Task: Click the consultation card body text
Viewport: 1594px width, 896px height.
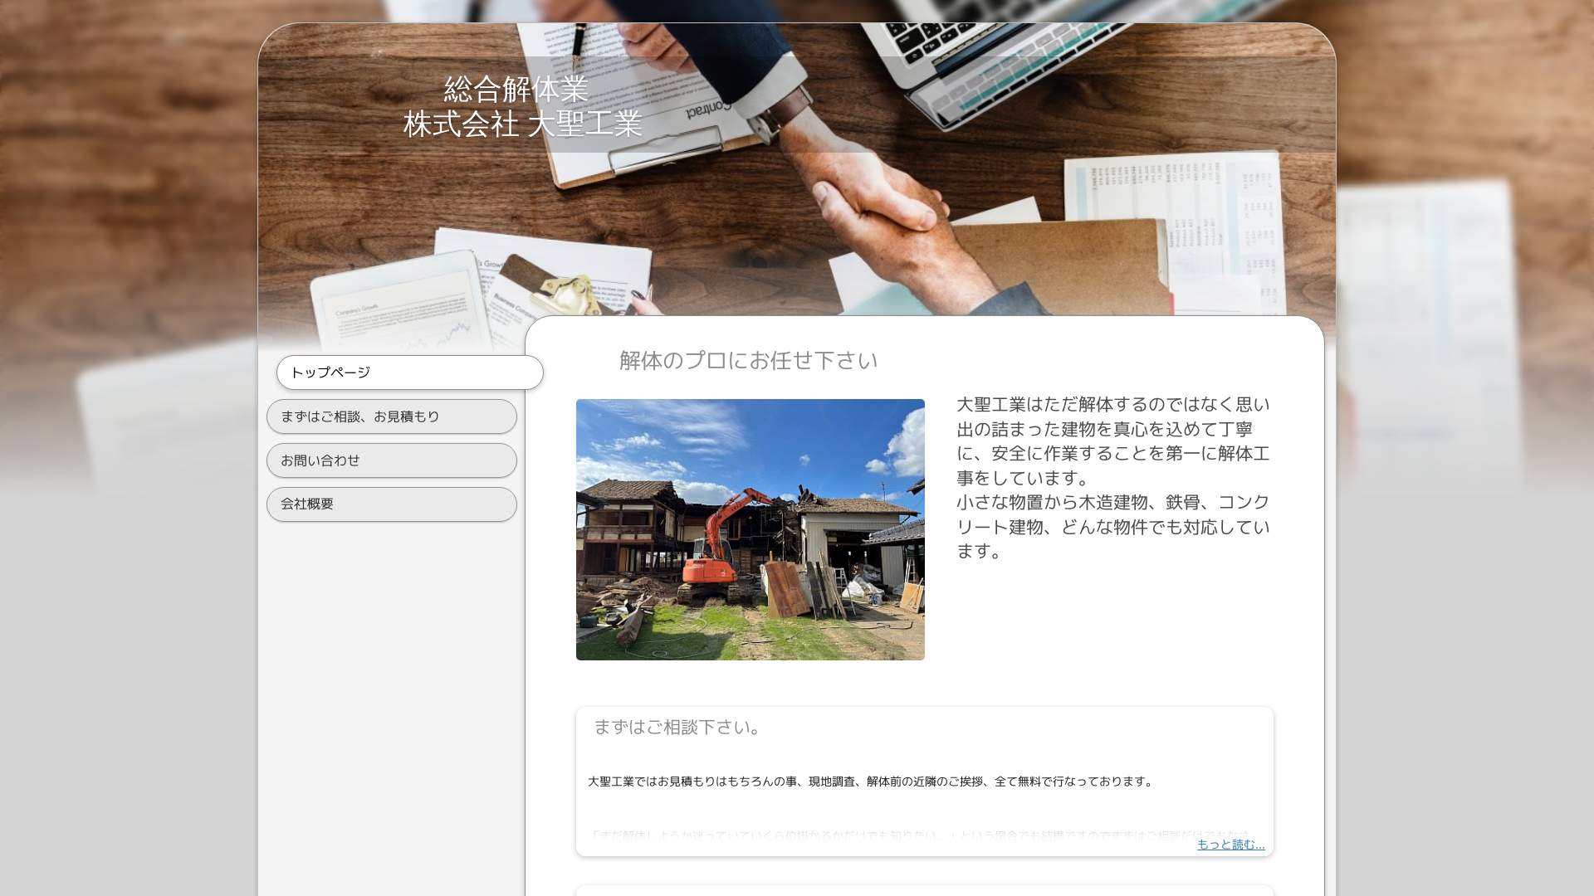Action: 869,781
